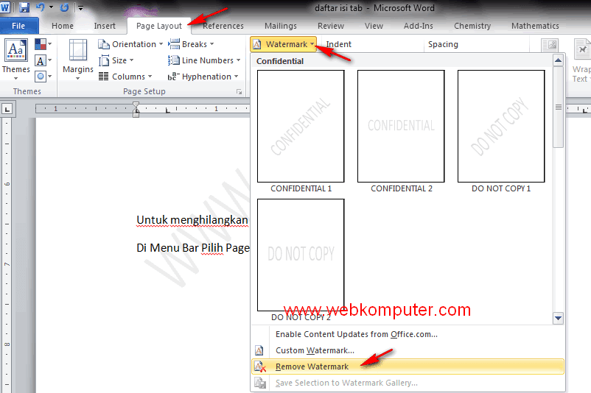Switch to the Insert tab

pyautogui.click(x=105, y=26)
